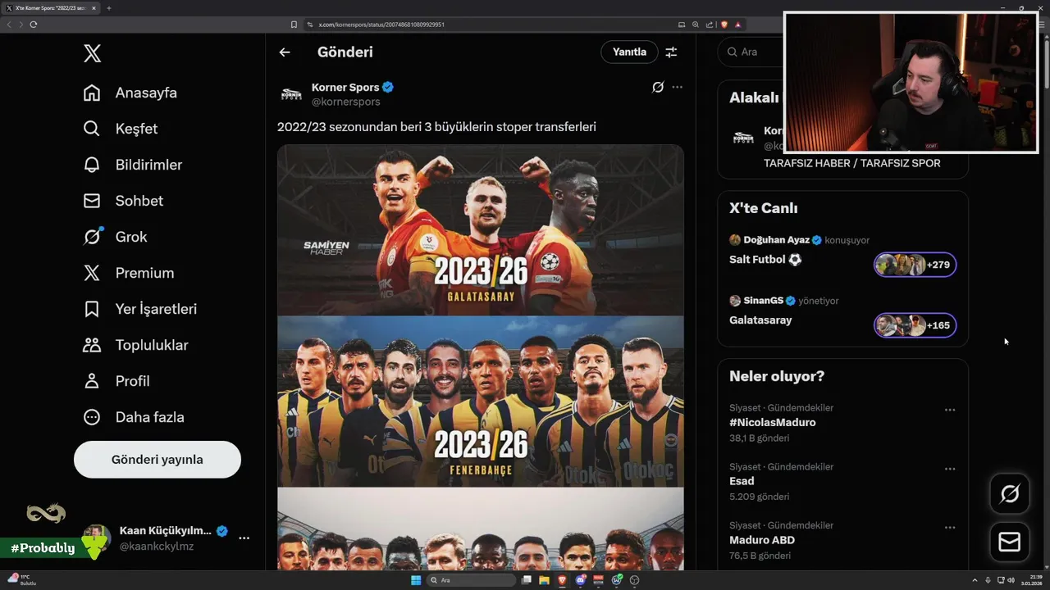Click the Kaan Küçükyılmaz account avatar
1050x590 pixels.
click(97, 538)
